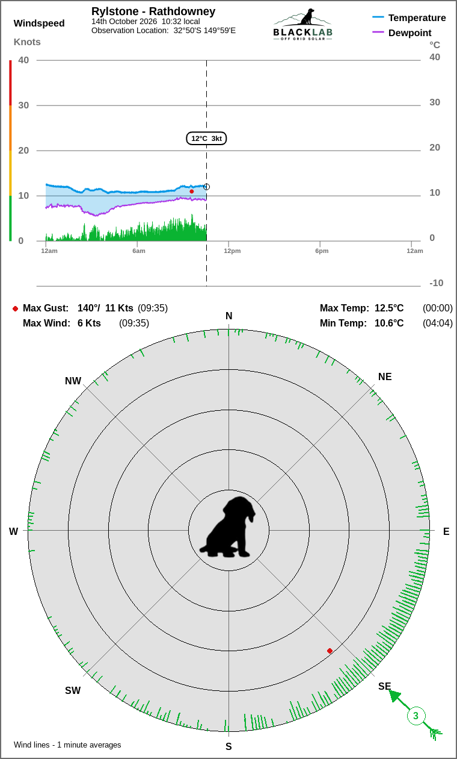The height and width of the screenshot is (759, 457).
Task: Click the °C unit label
Action: point(435,45)
